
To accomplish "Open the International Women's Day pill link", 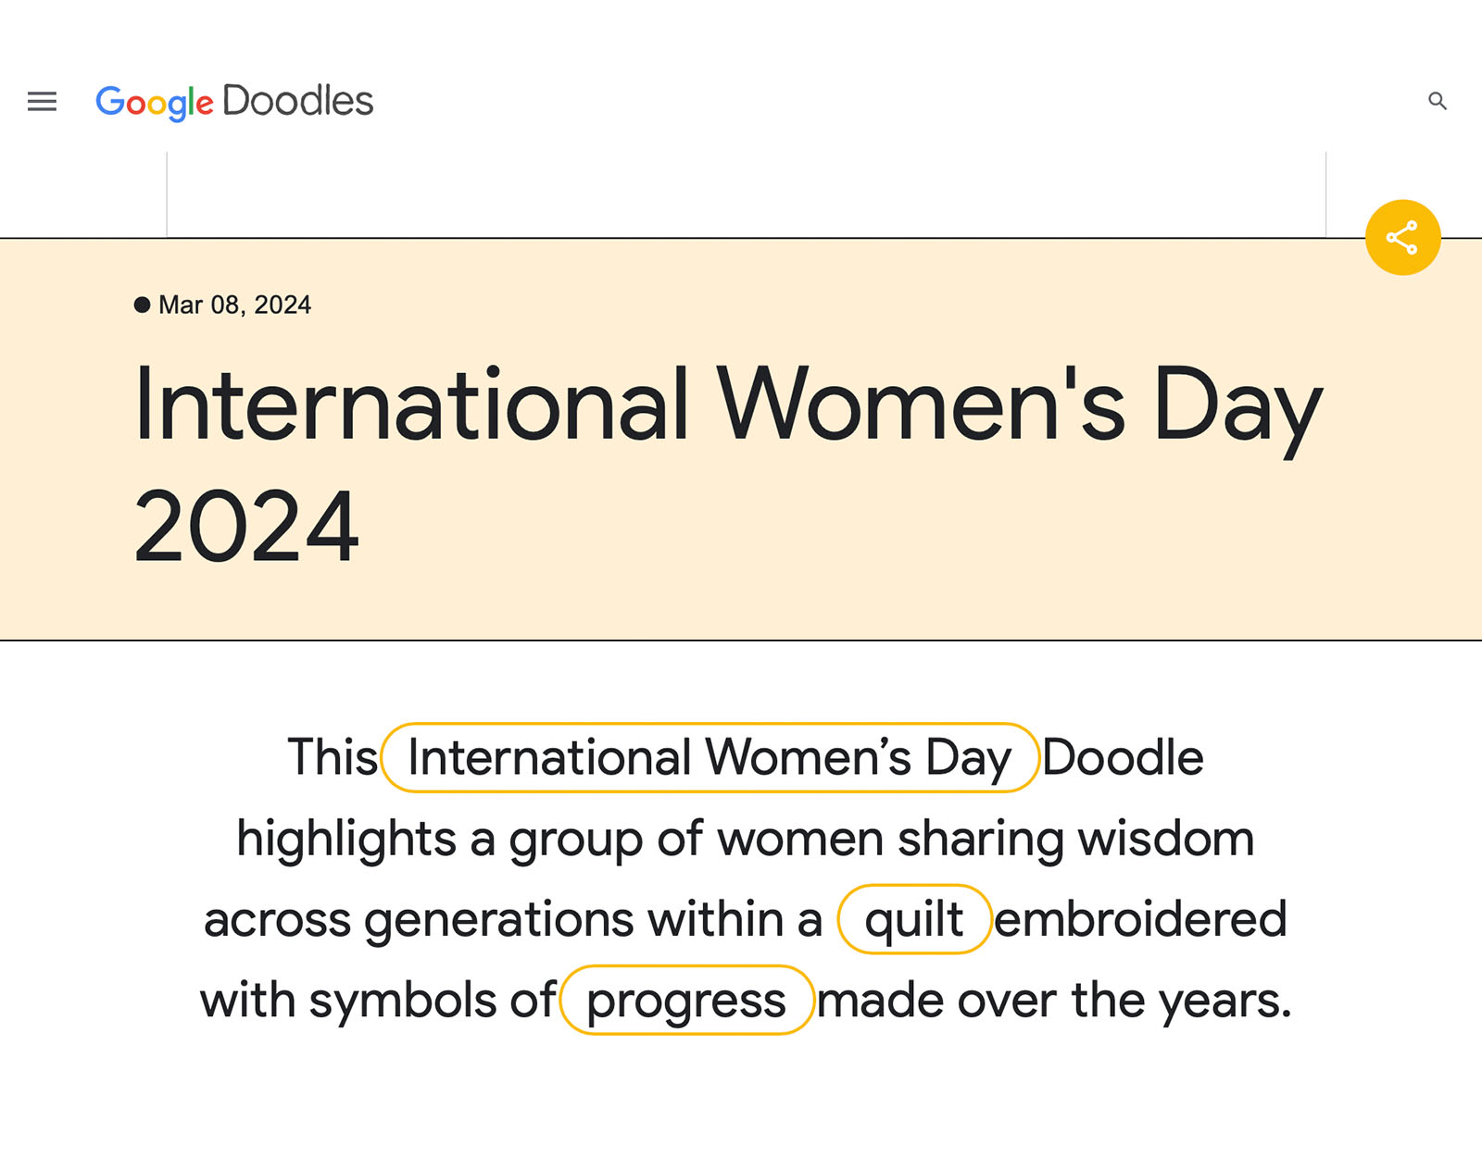I will coord(710,758).
